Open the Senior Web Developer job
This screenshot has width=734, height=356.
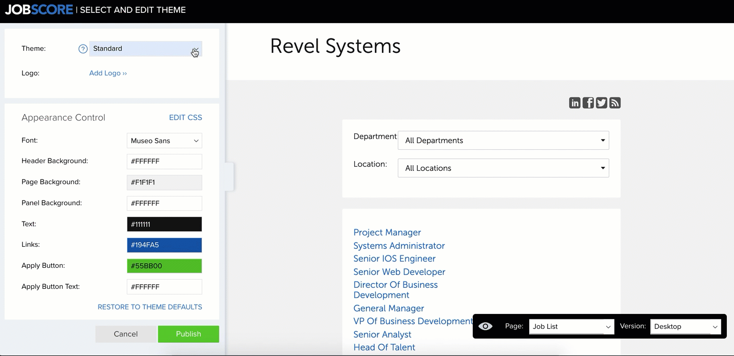pyautogui.click(x=399, y=272)
